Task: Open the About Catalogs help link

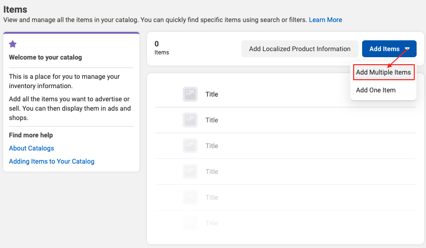Action: (x=31, y=148)
